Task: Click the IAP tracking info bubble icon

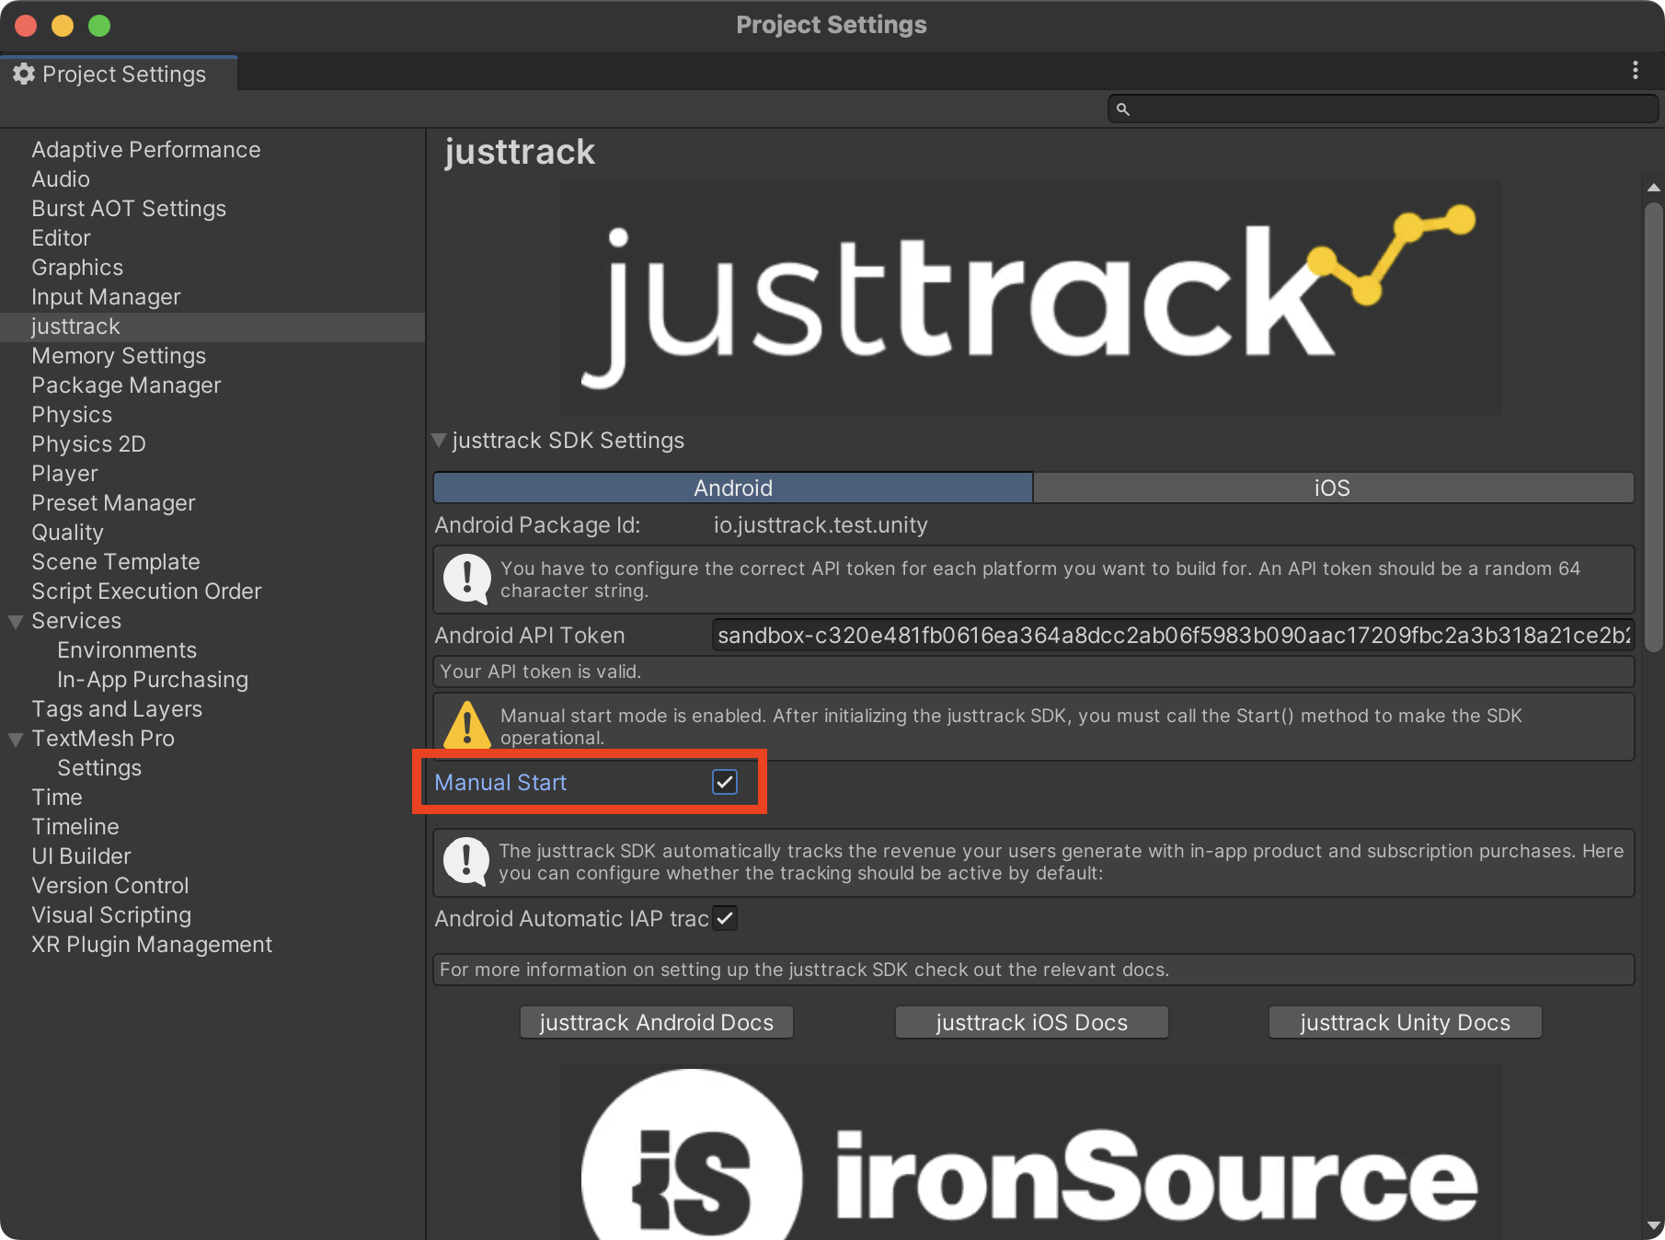Action: (x=466, y=861)
